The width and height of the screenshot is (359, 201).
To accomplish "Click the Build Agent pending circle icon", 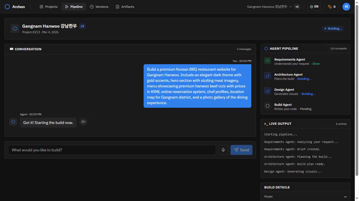I will click(x=268, y=106).
